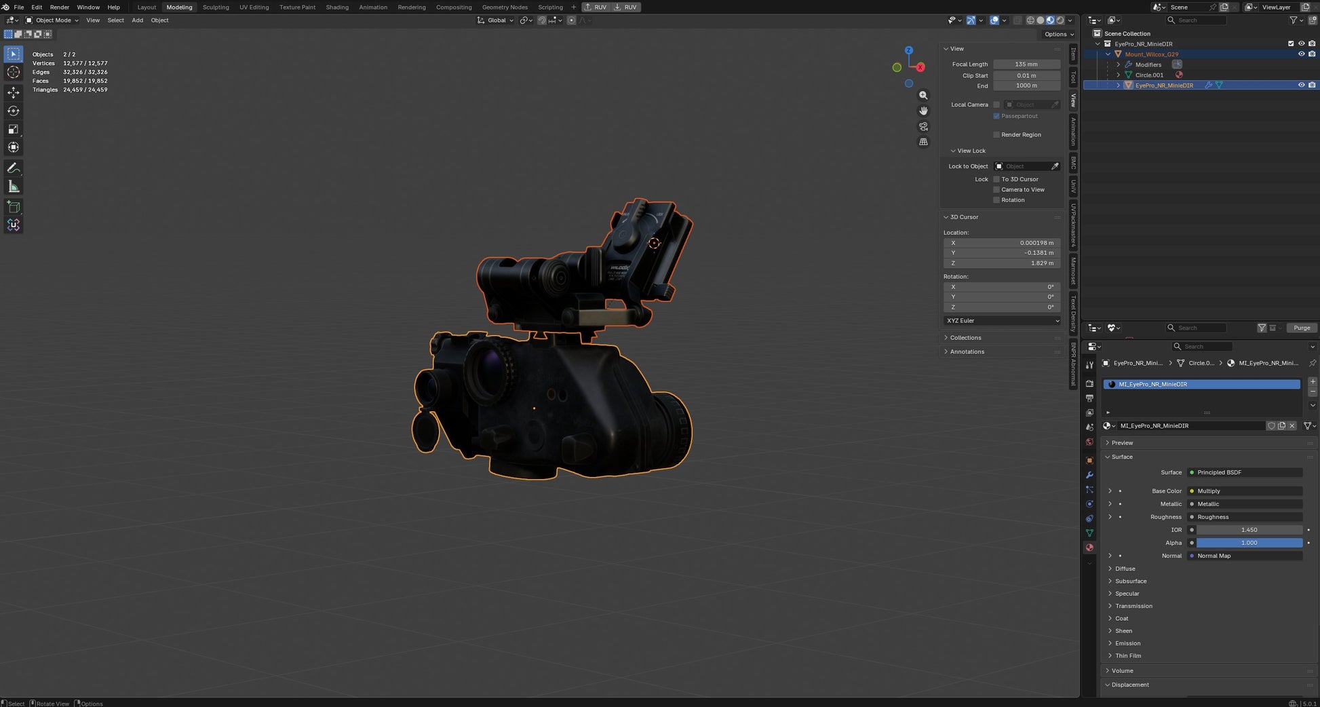Pin the properties context pin icon
This screenshot has width=1320, height=707.
click(x=1313, y=363)
